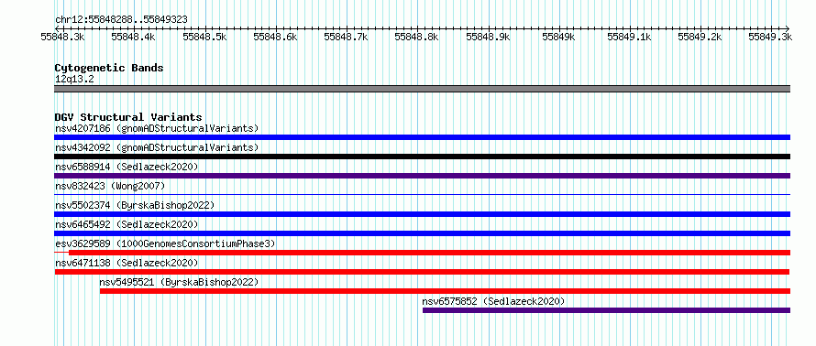Click the 55848.8k ruler tick label

pyautogui.click(x=417, y=37)
